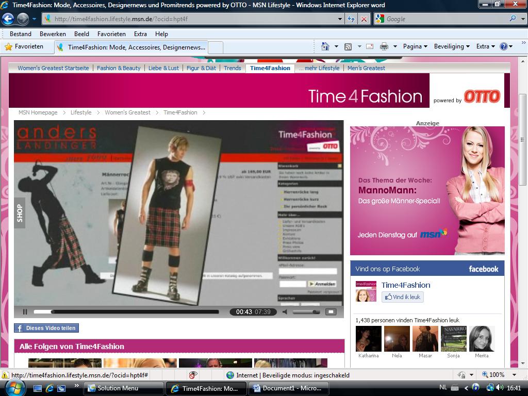Go to Men's Greatest link
528x396 pixels.
[x=366, y=68]
